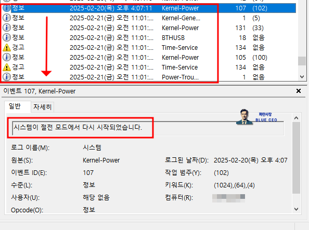309x230 pixels.
Task: Click down arrow of event list scrollbar
Action: (x=302, y=77)
